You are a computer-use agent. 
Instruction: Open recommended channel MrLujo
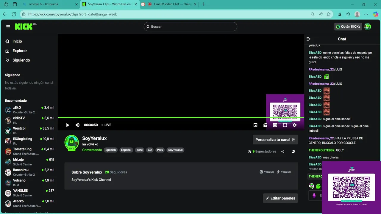(x=29, y=162)
